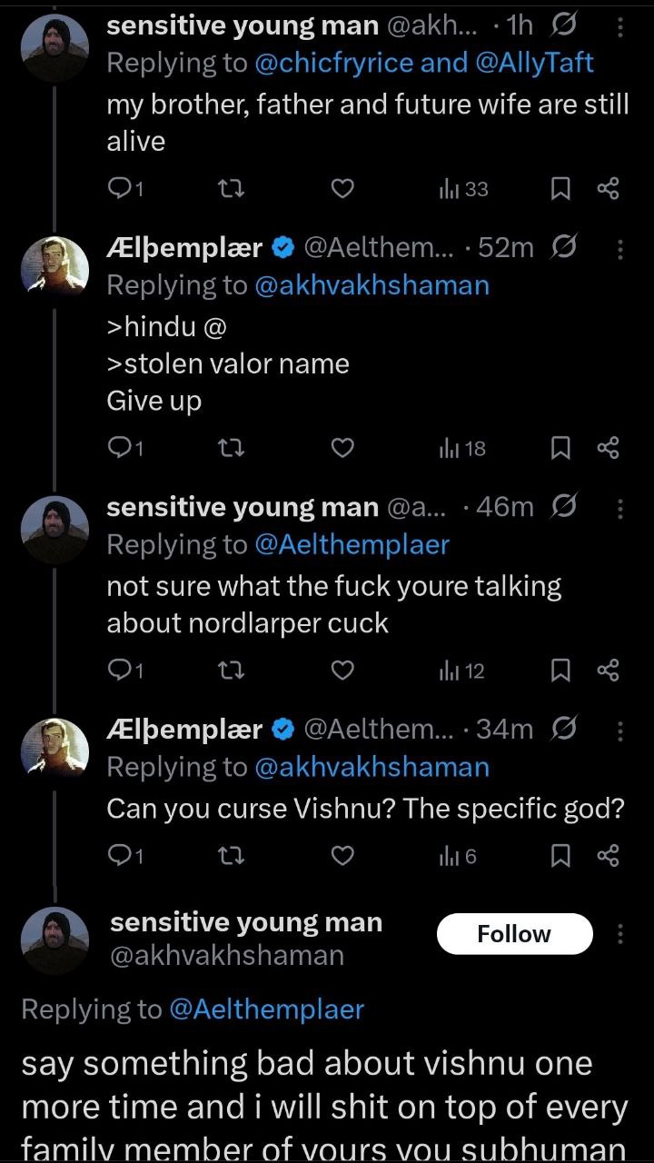
Task: Open the @chicfryrice mention link
Action: click(x=334, y=63)
